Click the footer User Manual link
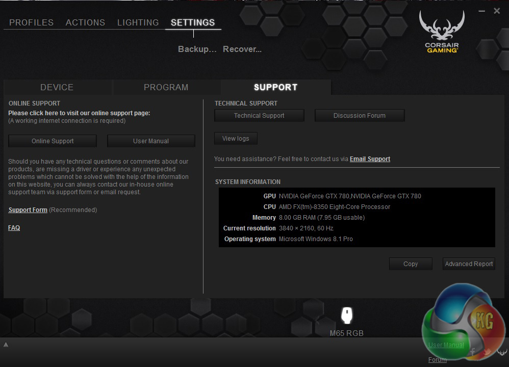 [446, 345]
